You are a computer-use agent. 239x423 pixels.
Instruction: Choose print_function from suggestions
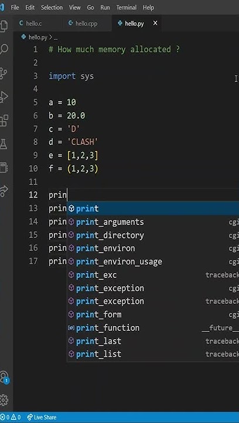point(153,327)
